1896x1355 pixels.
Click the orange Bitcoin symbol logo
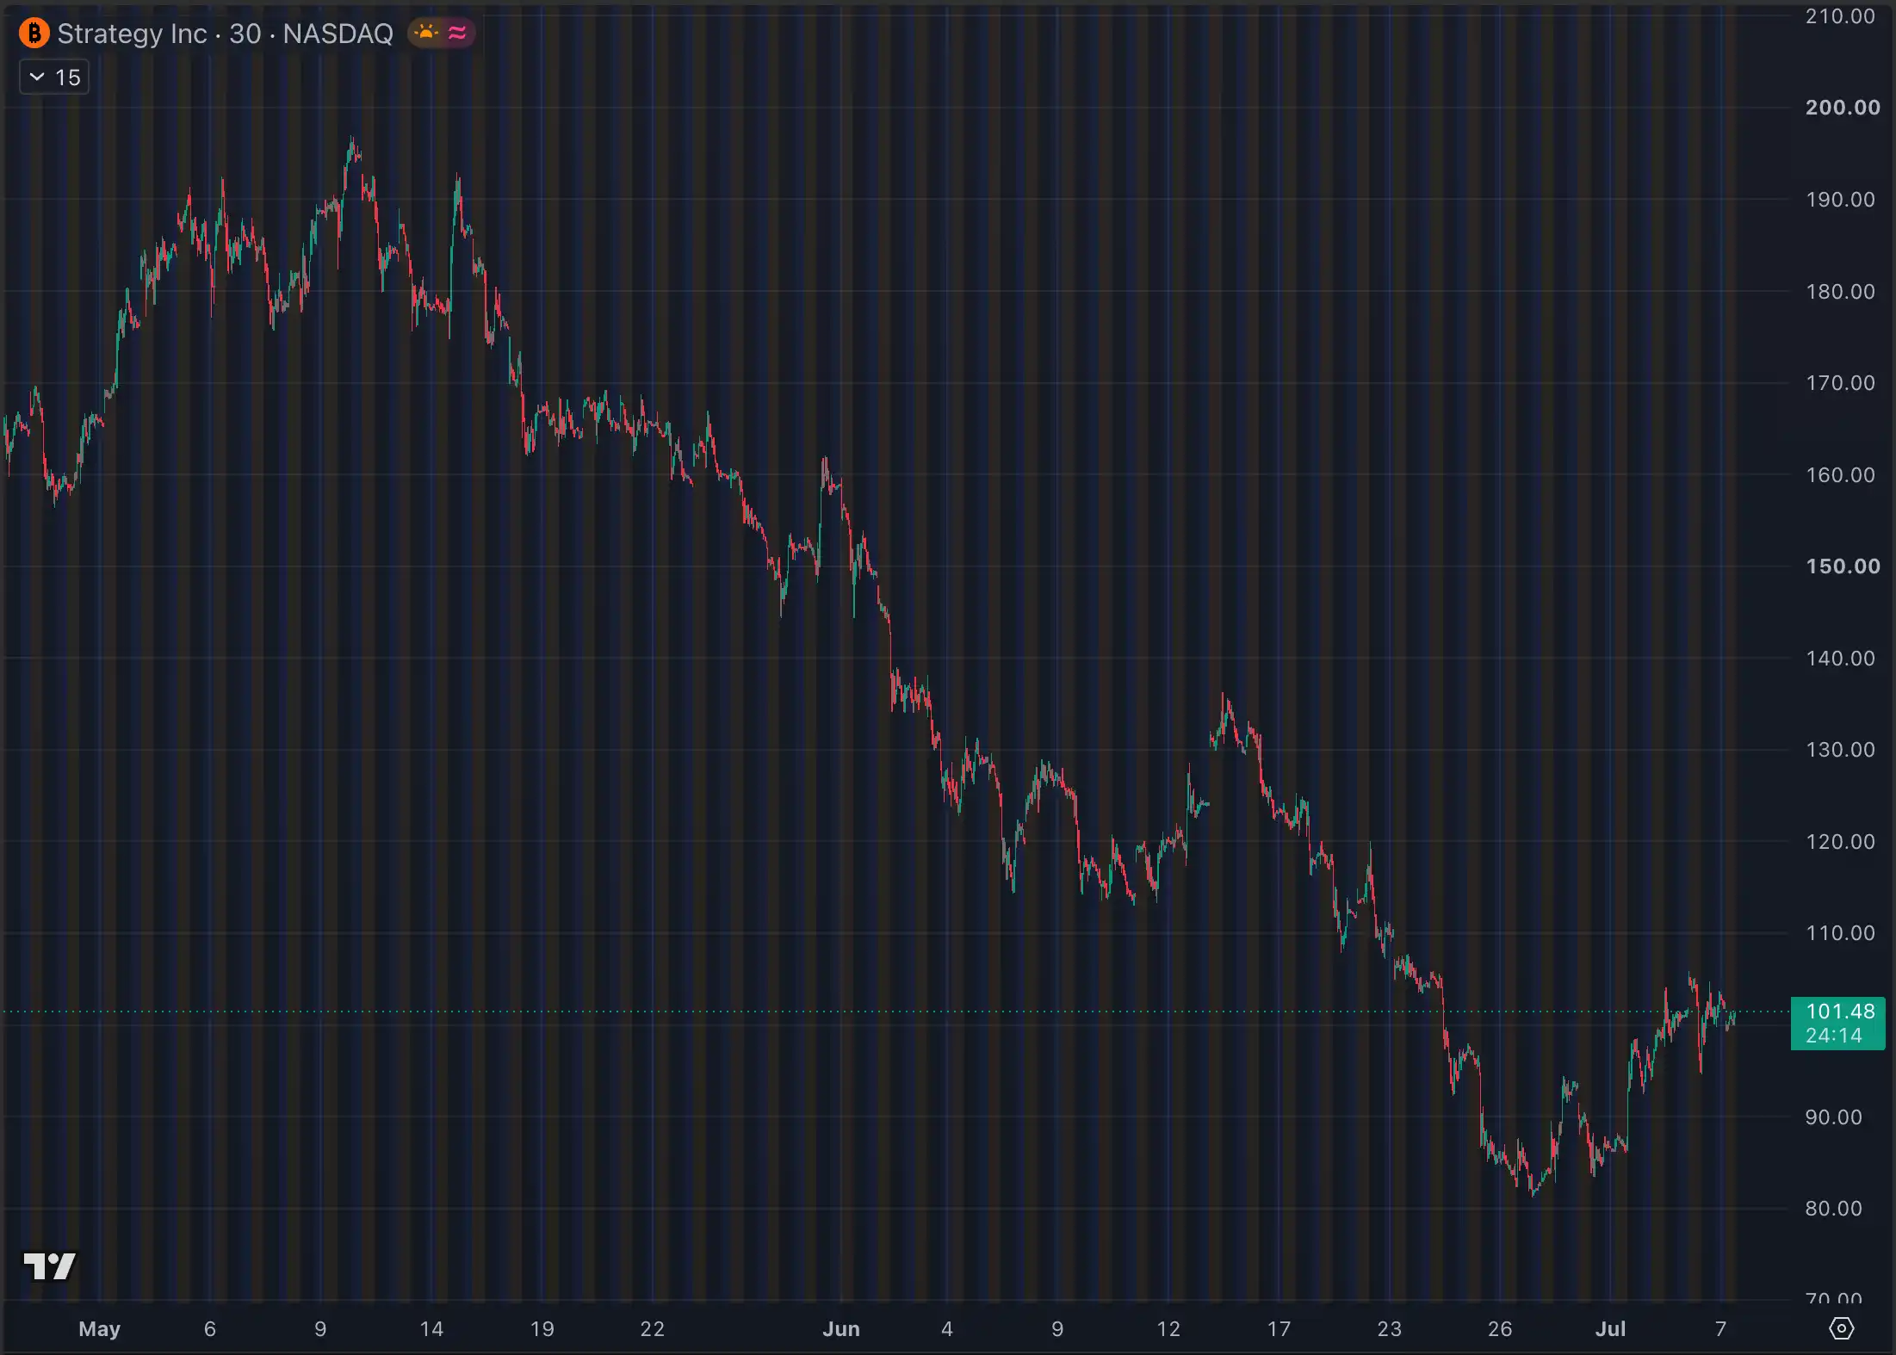[34, 34]
